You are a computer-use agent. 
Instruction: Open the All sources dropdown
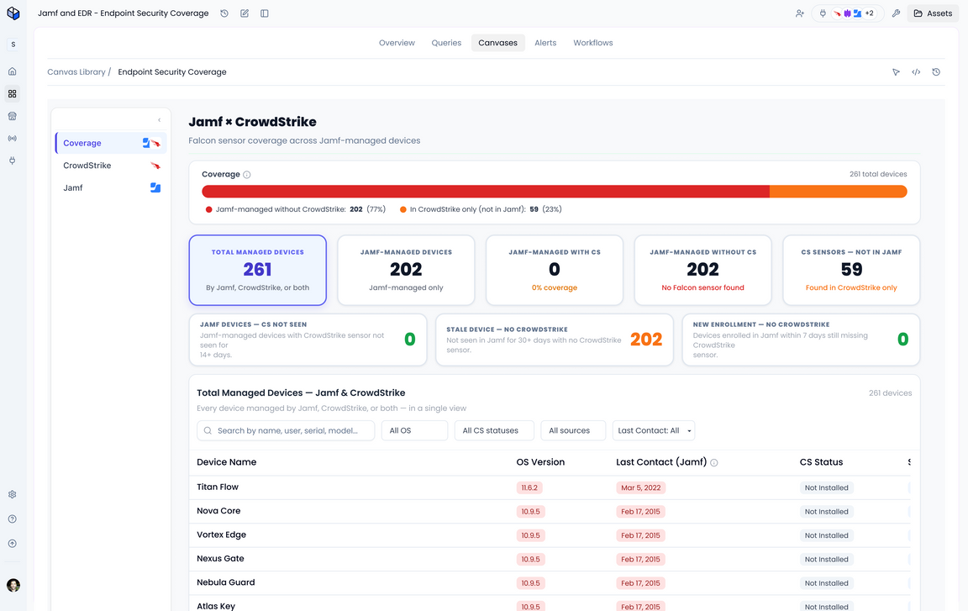point(573,430)
